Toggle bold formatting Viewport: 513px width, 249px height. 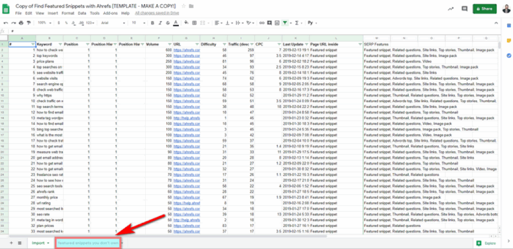tap(153, 23)
